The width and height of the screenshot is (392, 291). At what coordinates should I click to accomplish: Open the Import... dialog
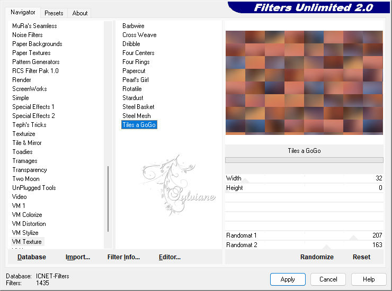tap(78, 257)
